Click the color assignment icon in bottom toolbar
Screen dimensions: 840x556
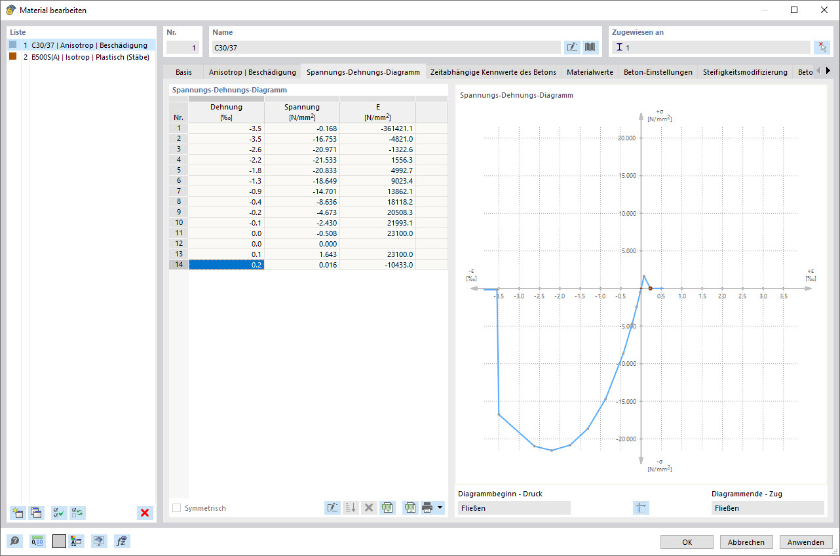click(x=77, y=541)
